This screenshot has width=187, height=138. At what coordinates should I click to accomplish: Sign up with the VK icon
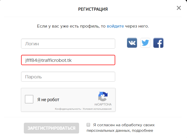pos(132,43)
